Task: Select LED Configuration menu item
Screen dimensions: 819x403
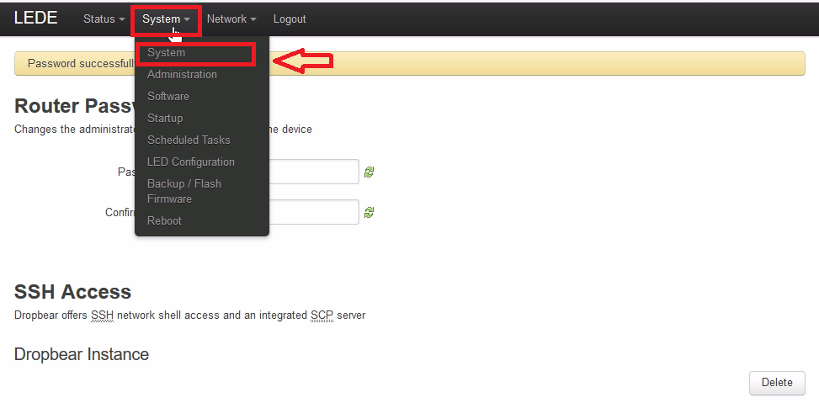Action: [191, 162]
